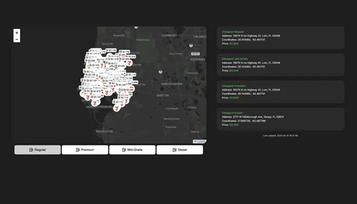This screenshot has width=357, height=204.
Task: Select 7-Eleven marker beside $3.029 price tag
Action: [x=130, y=63]
